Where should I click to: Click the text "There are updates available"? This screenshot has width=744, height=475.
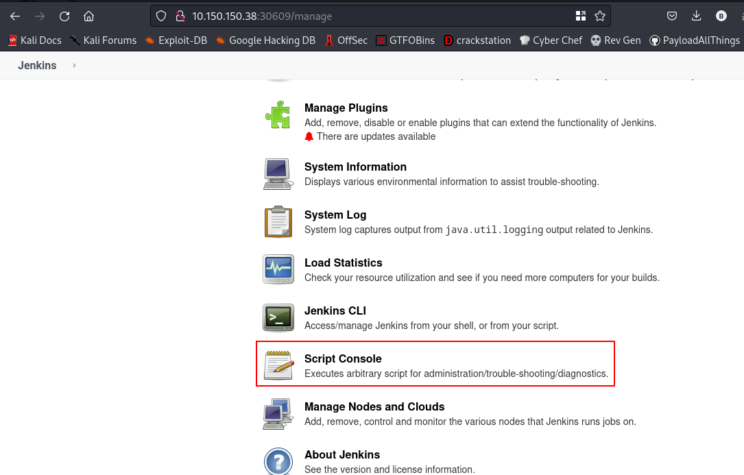point(376,136)
